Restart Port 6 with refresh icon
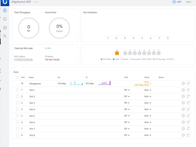 (x=188, y=122)
